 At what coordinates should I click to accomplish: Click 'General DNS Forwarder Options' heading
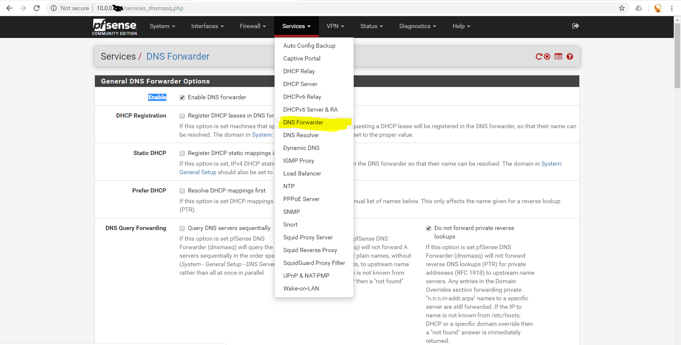click(155, 81)
